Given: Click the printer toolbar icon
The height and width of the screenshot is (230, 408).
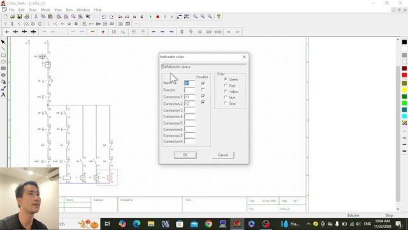Looking at the screenshot, I should coord(27,17).
